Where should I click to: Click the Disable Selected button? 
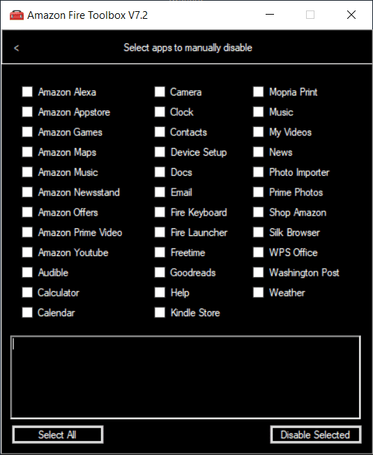[x=316, y=434]
